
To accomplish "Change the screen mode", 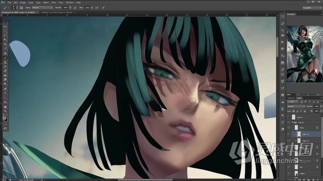I will point(5,128).
